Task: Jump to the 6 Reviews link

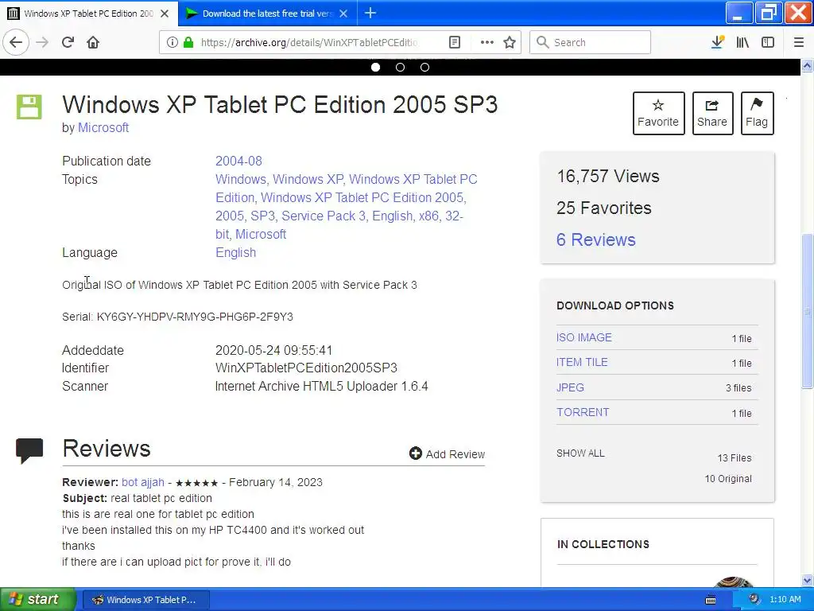Action: pyautogui.click(x=596, y=239)
